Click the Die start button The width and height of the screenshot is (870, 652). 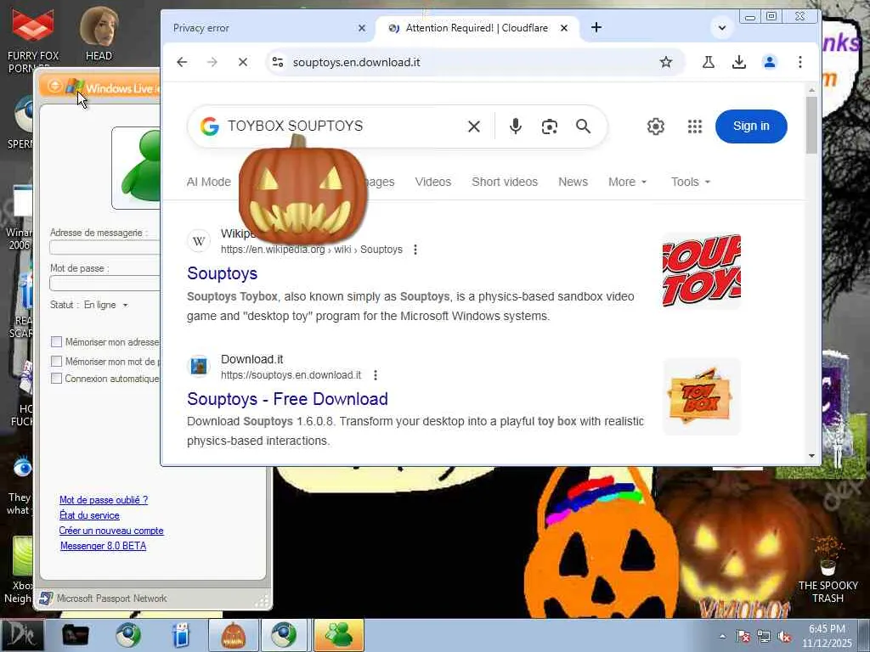click(21, 635)
